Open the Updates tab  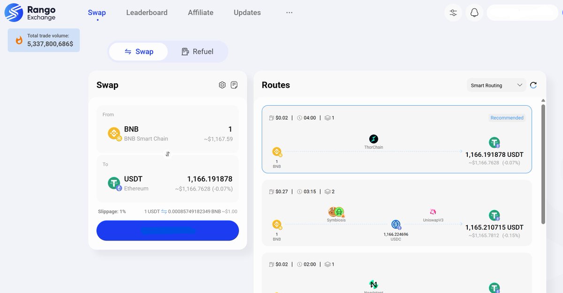pyautogui.click(x=247, y=13)
